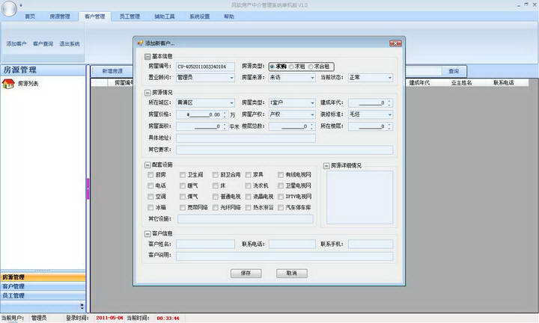Enable the 热水淋浴 checkbox
Image resolution: width=539 pixels, height=323 pixels.
click(x=249, y=207)
